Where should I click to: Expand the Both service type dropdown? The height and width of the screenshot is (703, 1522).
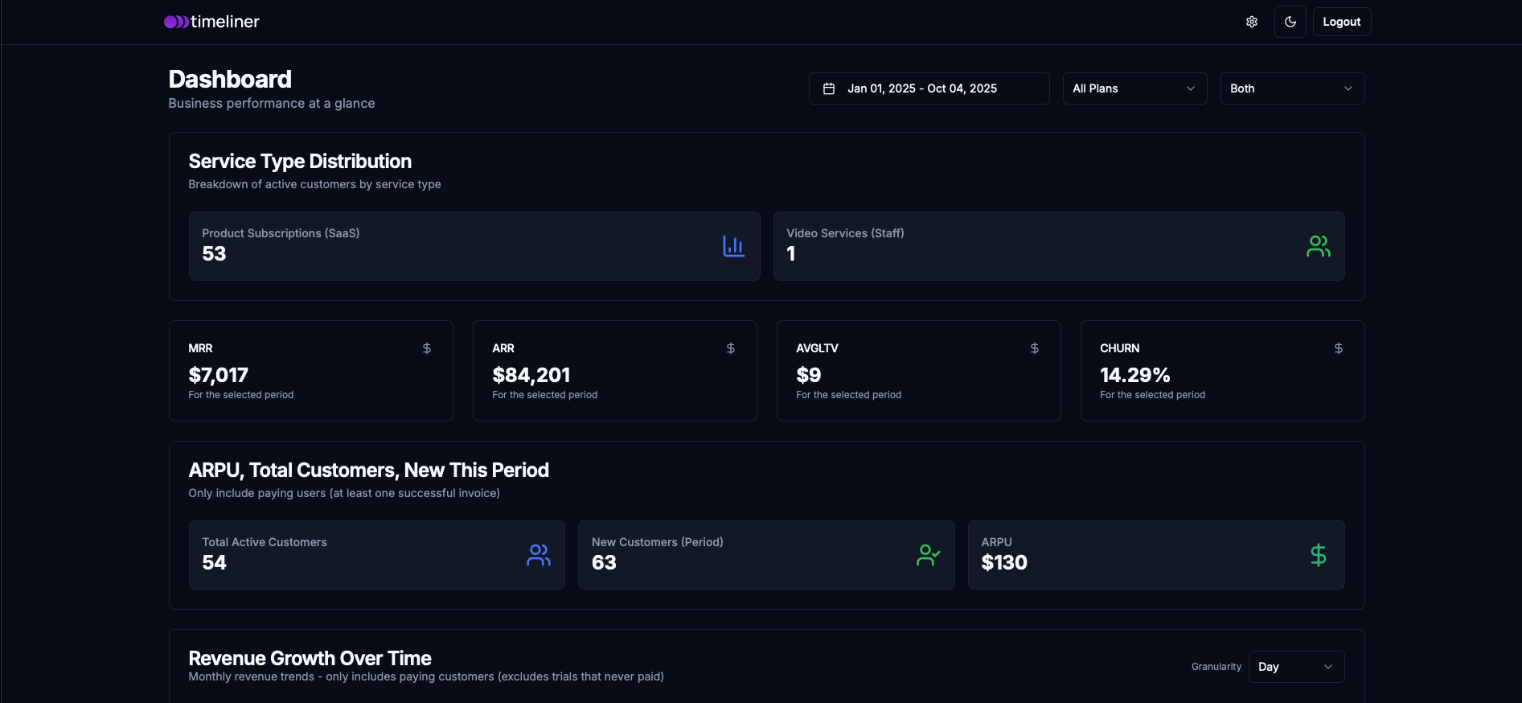(1292, 88)
